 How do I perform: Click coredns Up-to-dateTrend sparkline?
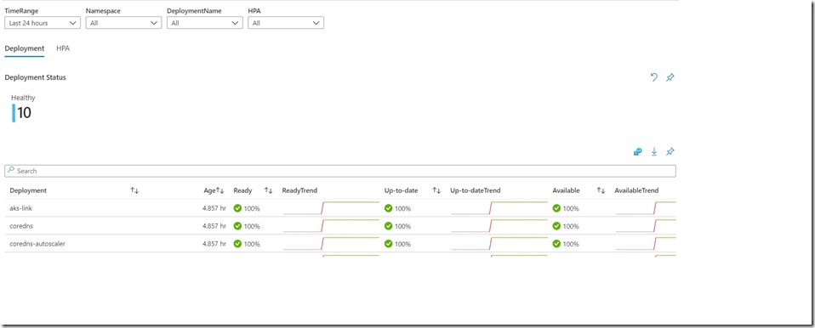point(499,226)
